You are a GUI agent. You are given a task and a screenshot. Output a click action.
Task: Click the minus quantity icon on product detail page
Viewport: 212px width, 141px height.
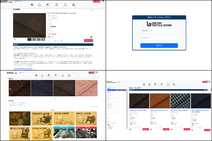pos(49,41)
